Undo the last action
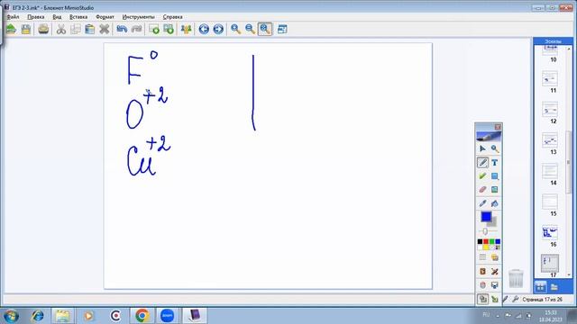This screenshot has height=324, width=577. (122, 29)
